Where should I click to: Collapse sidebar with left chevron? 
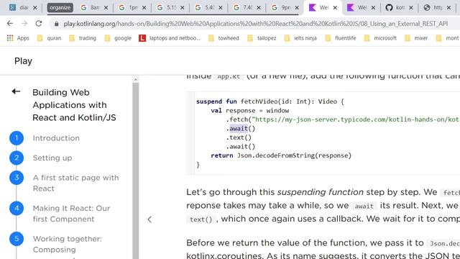tap(149, 219)
